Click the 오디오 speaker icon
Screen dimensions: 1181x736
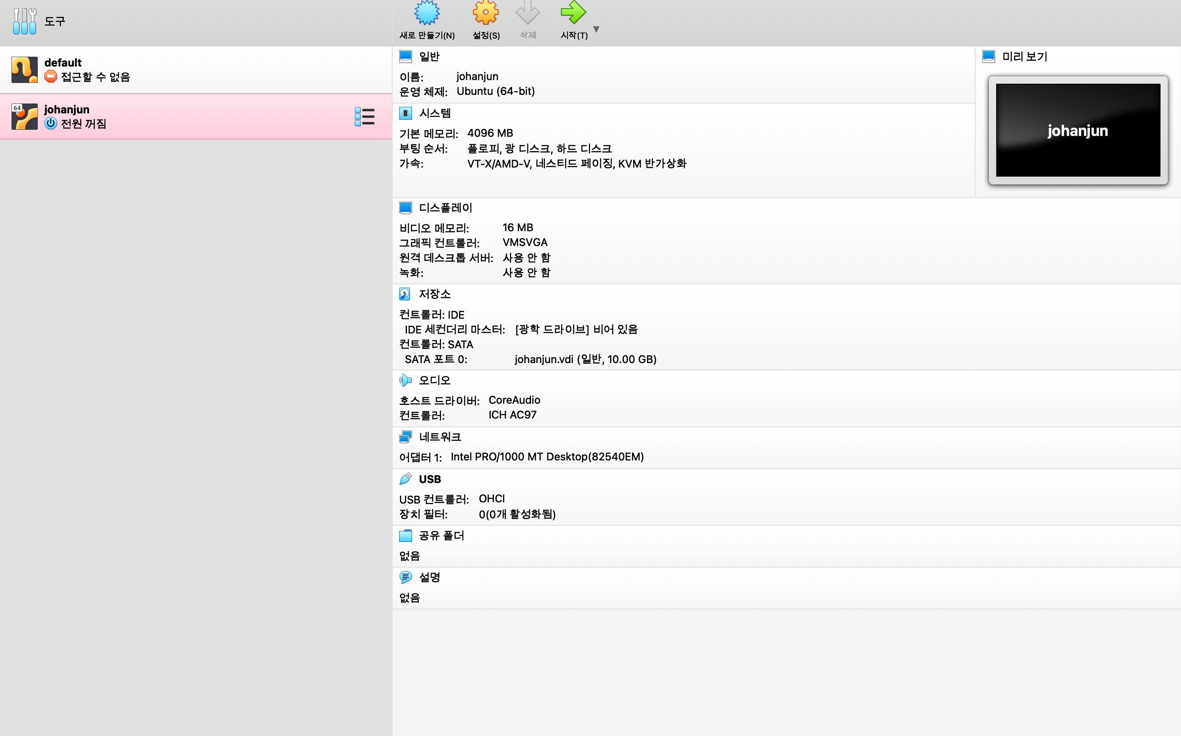tap(405, 380)
